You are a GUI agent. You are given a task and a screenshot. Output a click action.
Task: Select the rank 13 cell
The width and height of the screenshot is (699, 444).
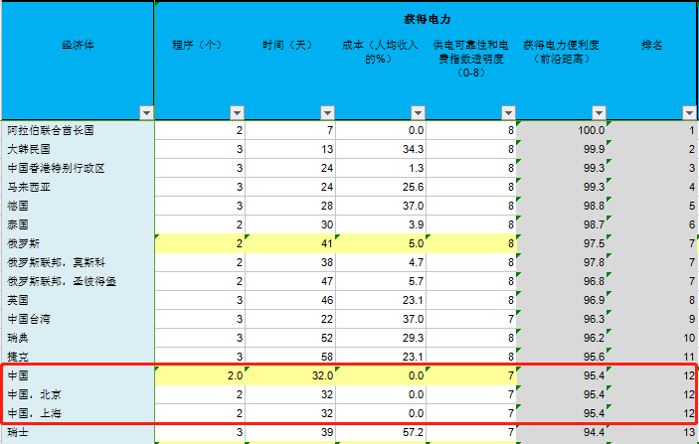click(x=652, y=432)
